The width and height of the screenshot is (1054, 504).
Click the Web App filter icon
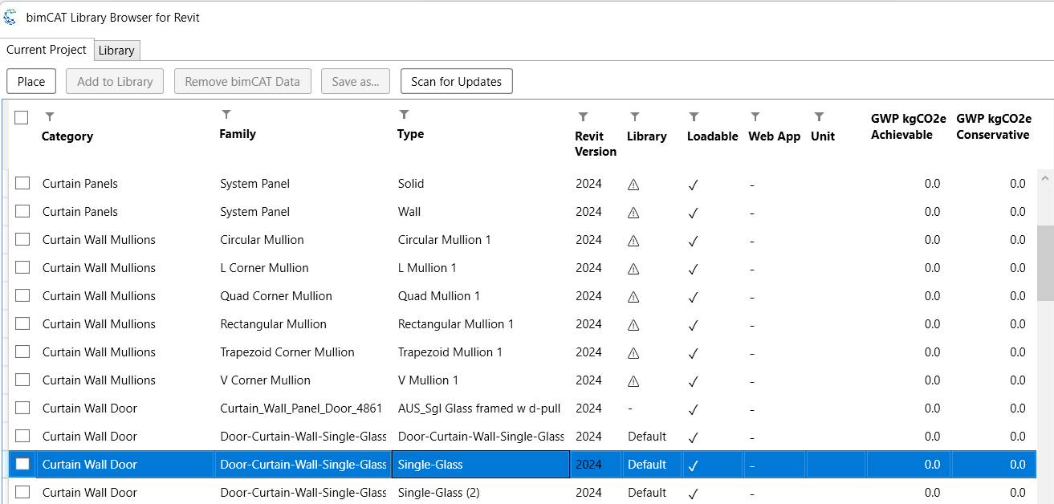pyautogui.click(x=755, y=117)
